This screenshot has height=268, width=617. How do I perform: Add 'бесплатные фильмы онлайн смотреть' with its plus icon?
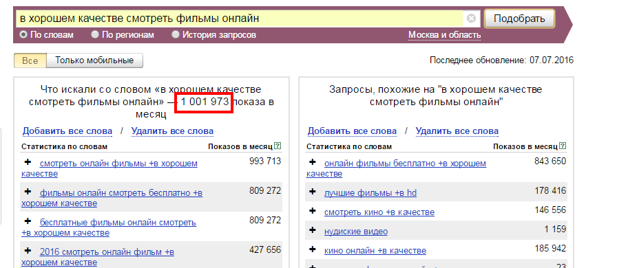28,221
